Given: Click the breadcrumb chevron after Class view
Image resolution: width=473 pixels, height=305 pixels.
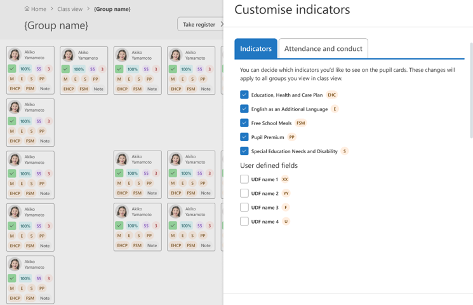Looking at the screenshot, I should click(88, 9).
